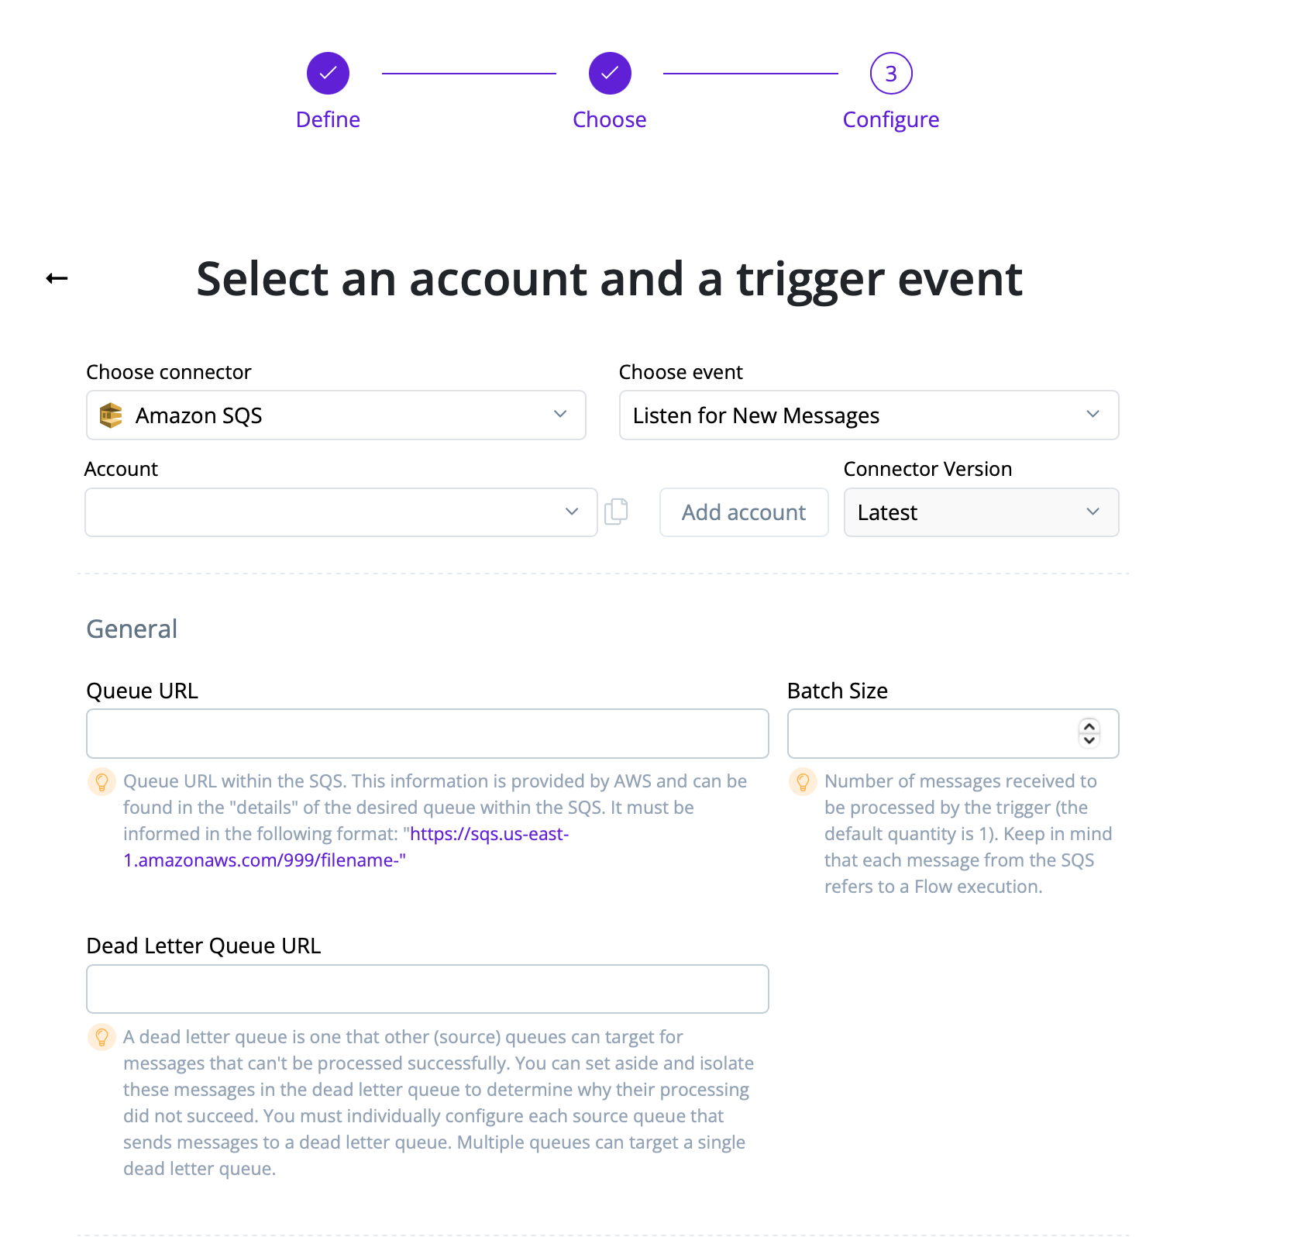Viewport: 1311px width, 1237px height.
Task: Click the Add account button
Action: click(x=743, y=512)
